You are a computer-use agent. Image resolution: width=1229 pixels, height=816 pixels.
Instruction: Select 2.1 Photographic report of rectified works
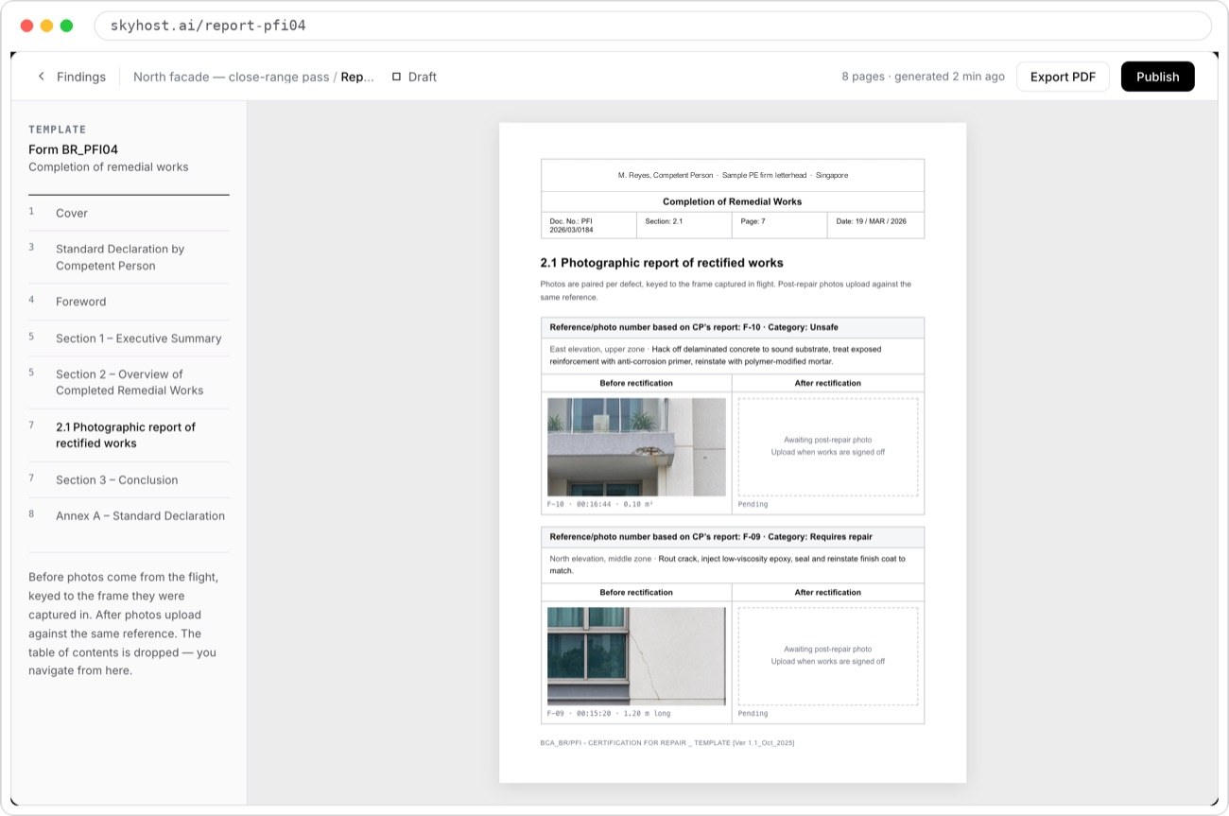[129, 435]
